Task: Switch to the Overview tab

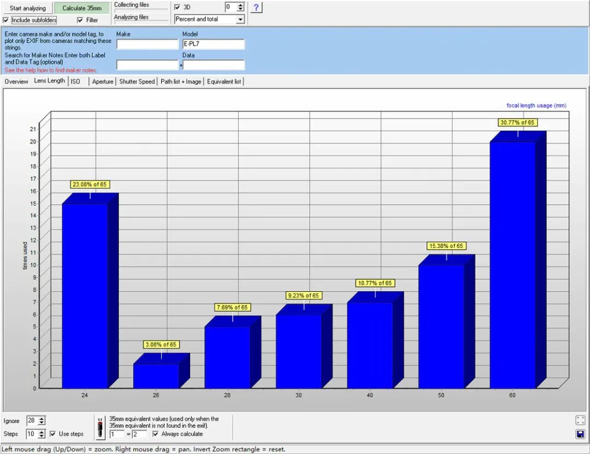Action: pos(16,81)
